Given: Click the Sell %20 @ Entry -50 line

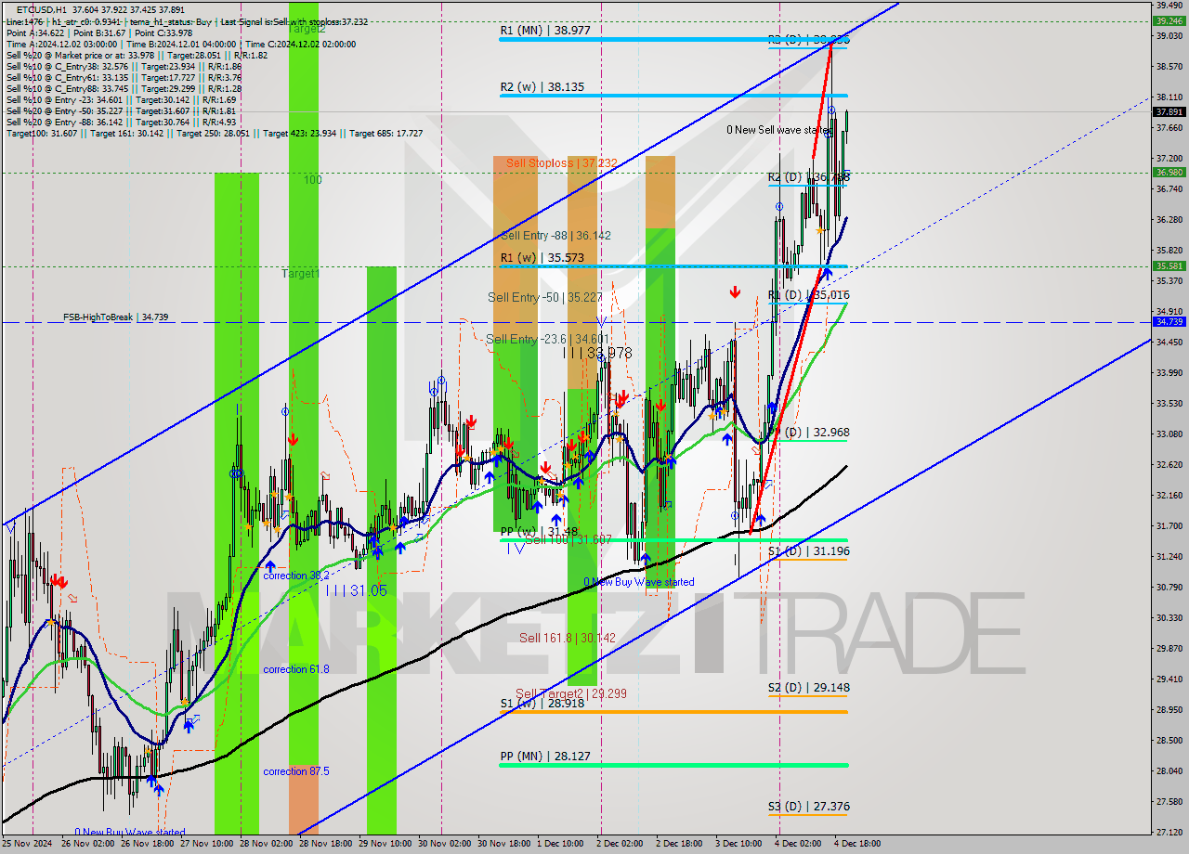Looking at the screenshot, I should click(121, 111).
